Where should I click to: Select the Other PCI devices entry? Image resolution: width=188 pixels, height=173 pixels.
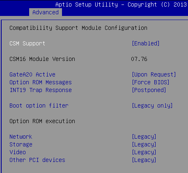(x=37, y=160)
